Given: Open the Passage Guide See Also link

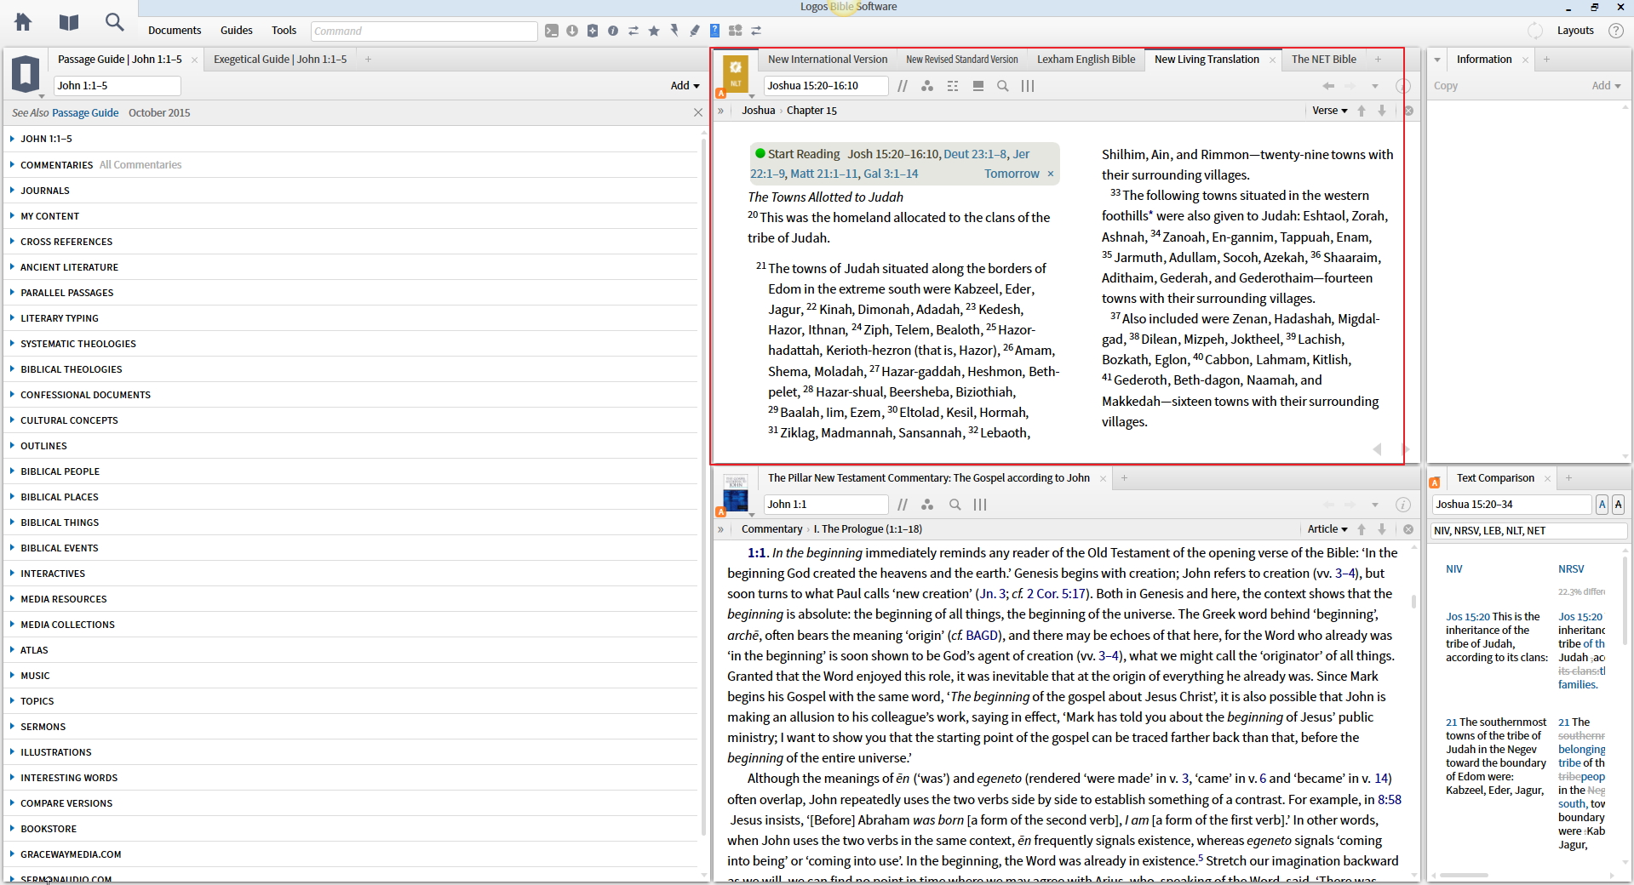Looking at the screenshot, I should coord(85,112).
